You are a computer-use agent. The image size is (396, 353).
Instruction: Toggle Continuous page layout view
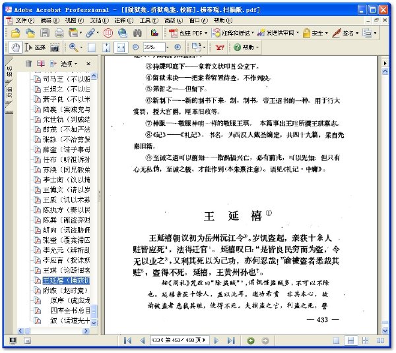[x=350, y=340]
